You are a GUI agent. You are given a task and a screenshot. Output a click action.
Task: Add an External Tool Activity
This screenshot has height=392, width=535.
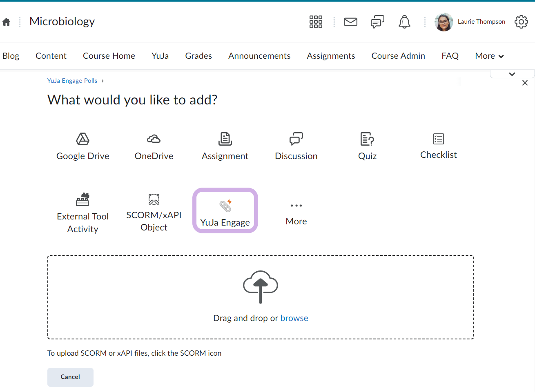tap(83, 213)
